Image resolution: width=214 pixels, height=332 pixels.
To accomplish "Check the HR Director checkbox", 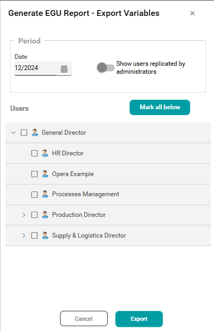I will tap(35, 153).
